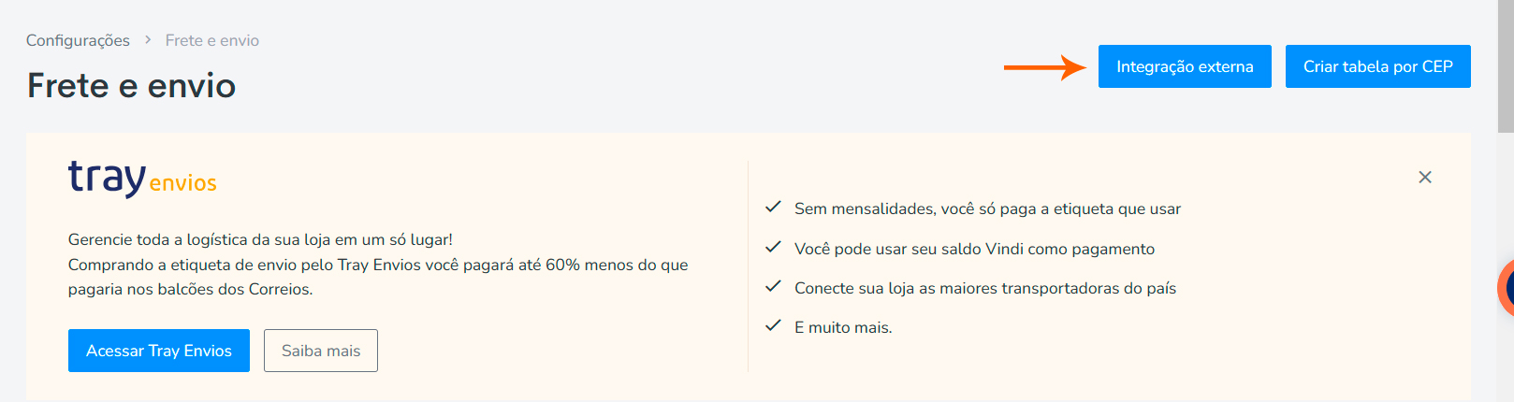Click the Criar tabela por CEP button

coord(1377,66)
